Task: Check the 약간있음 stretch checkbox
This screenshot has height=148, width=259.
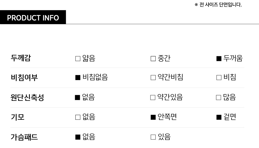Action: (x=153, y=97)
